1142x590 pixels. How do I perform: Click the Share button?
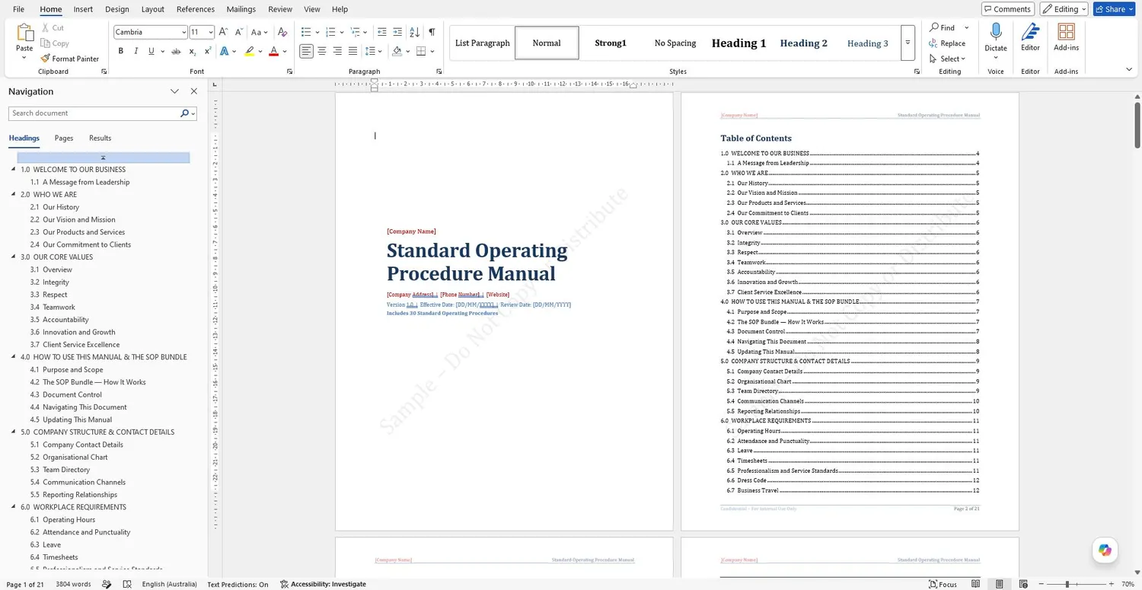pos(1115,9)
